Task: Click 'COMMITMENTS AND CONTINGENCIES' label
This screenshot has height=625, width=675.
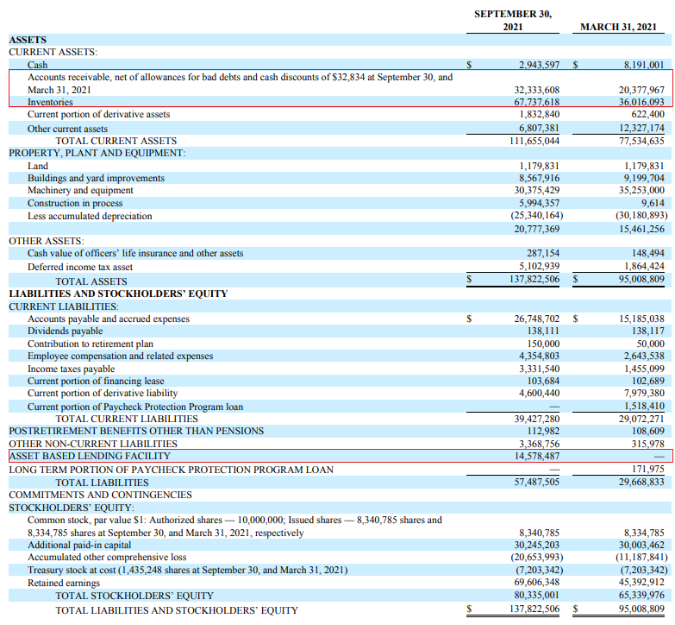Action: coord(100,495)
